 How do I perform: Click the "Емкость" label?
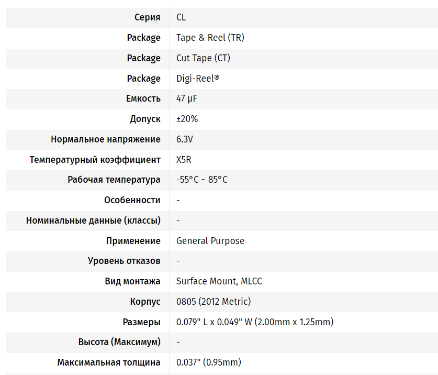143,98
